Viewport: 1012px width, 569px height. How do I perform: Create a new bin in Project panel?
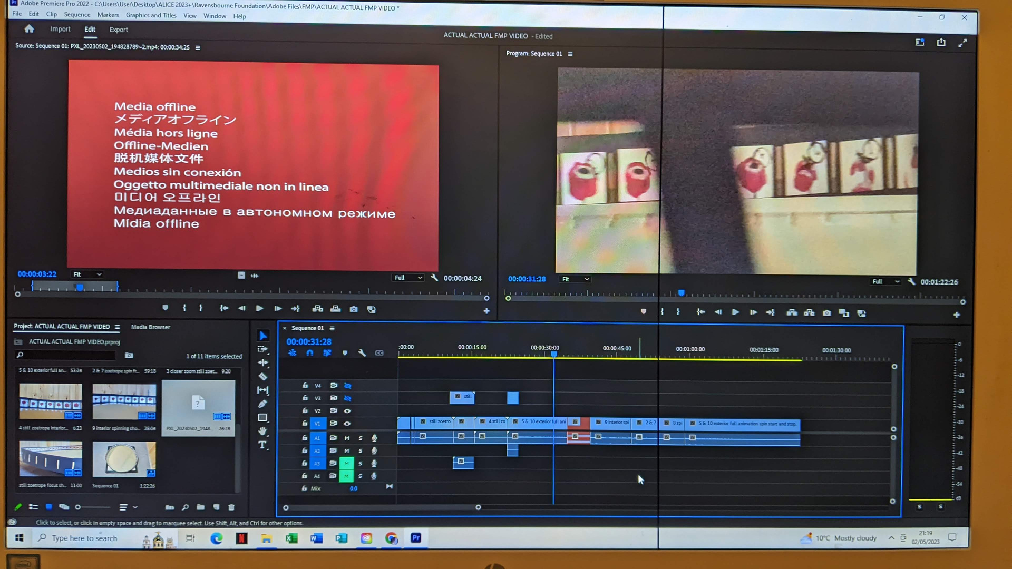tap(200, 507)
